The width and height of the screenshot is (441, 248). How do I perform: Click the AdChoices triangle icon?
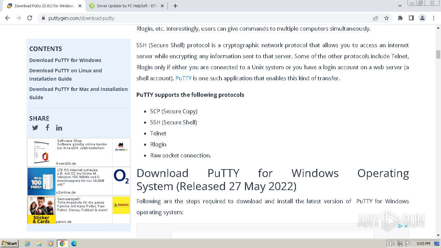[x=400, y=226]
